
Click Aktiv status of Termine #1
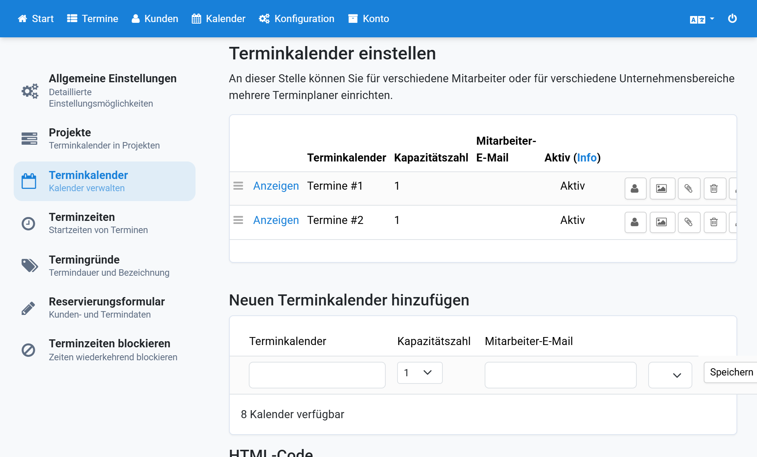tap(573, 186)
